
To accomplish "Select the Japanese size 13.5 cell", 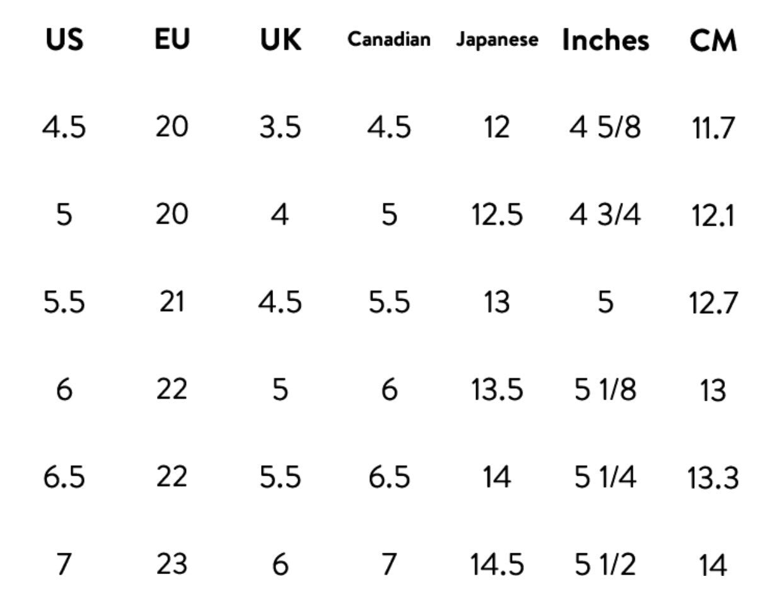I will [497, 389].
